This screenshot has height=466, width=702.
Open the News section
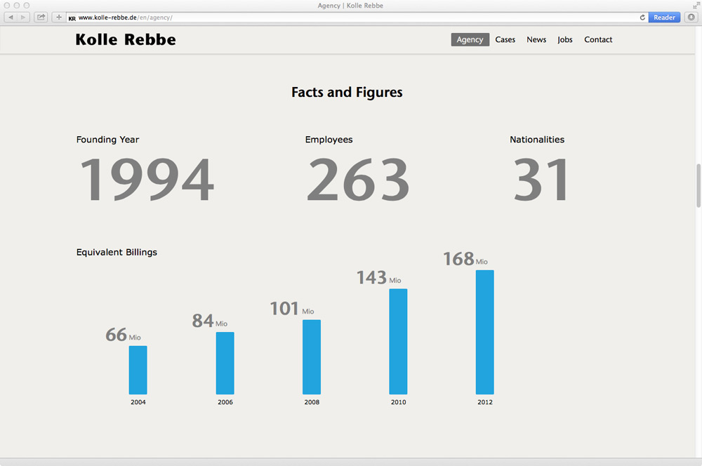pyautogui.click(x=536, y=40)
